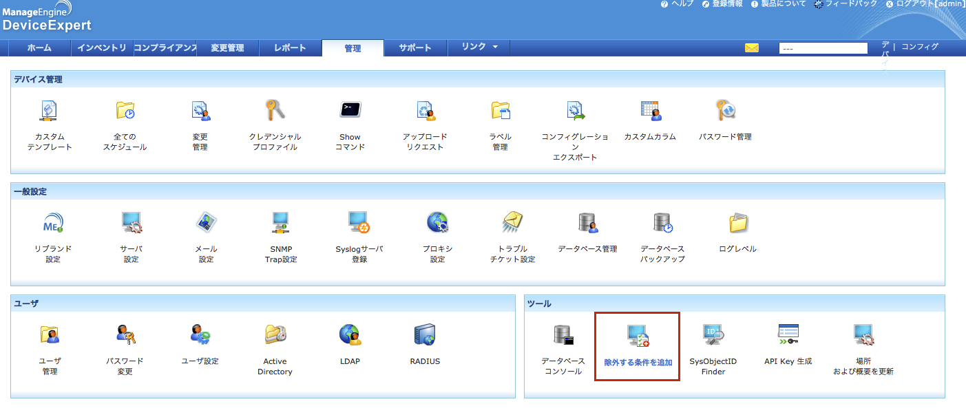Switch to ホーム tab

click(x=39, y=48)
